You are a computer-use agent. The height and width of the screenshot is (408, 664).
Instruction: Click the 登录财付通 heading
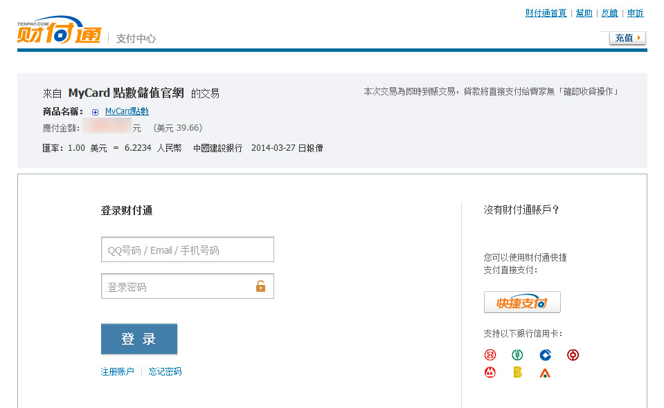[x=127, y=210]
